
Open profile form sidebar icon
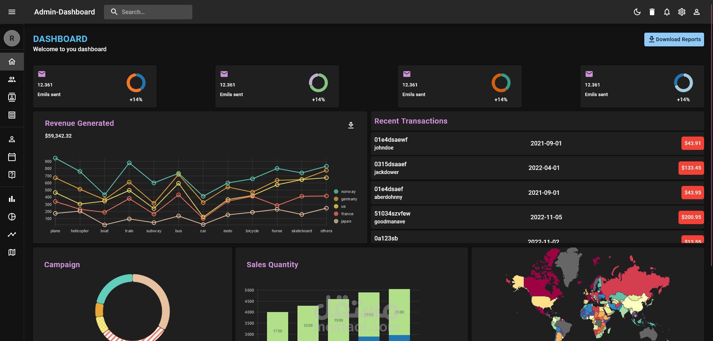point(12,139)
